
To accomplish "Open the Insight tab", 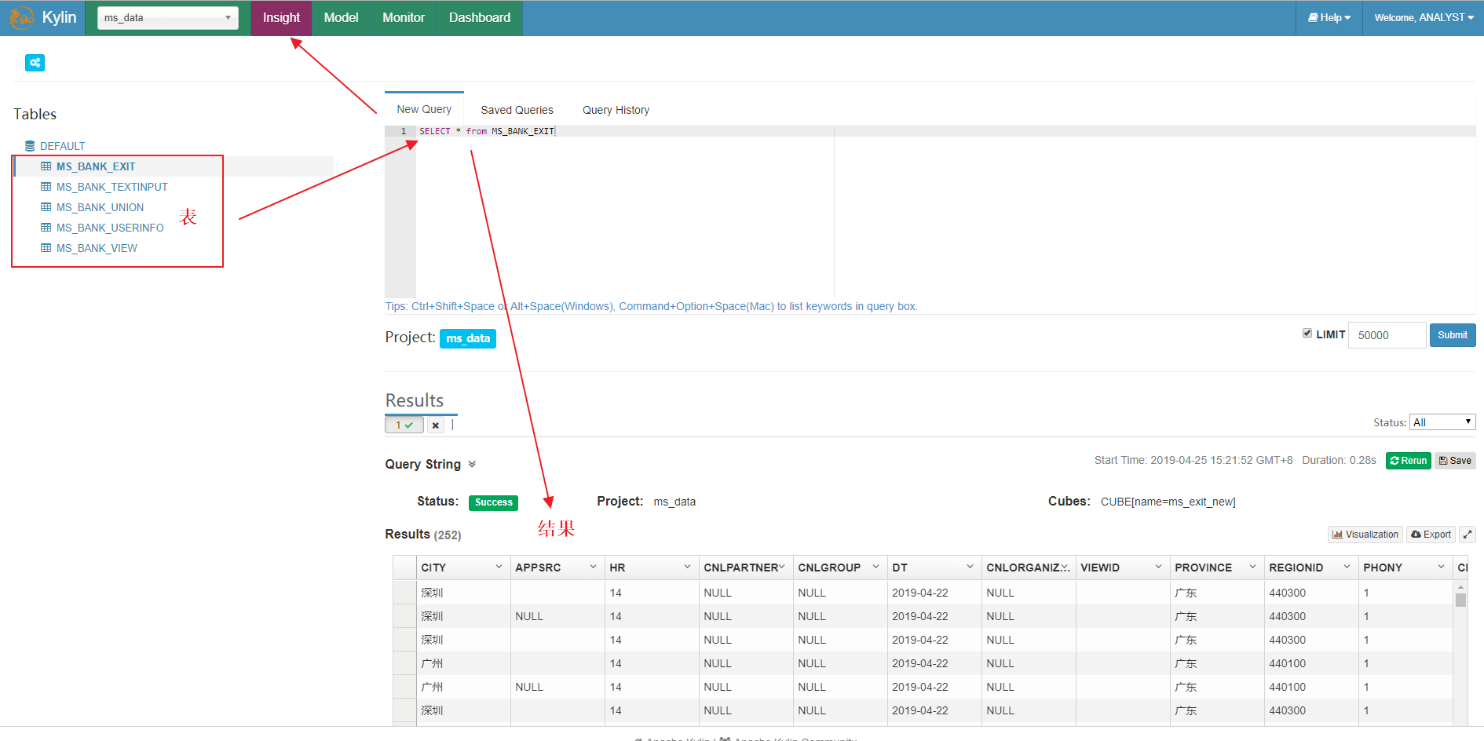I will (x=281, y=18).
